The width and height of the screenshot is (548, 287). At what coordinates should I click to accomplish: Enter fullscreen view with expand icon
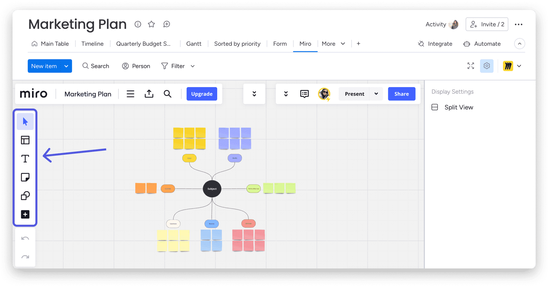(471, 66)
